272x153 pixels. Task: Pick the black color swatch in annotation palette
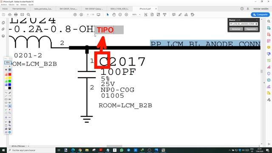click(x=10, y=88)
